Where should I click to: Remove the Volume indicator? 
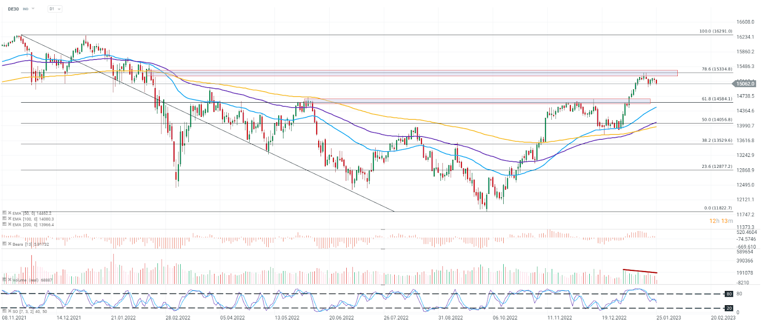coord(10,280)
